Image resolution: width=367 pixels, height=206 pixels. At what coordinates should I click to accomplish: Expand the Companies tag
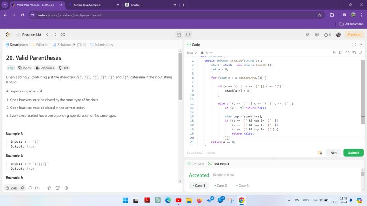(x=44, y=68)
